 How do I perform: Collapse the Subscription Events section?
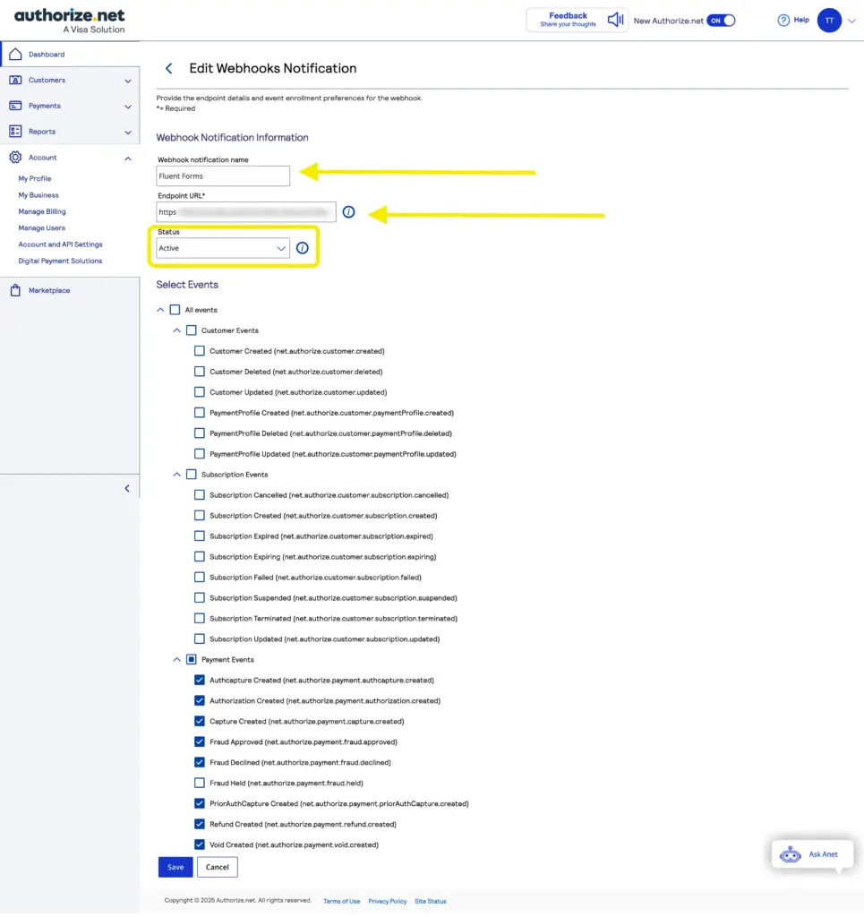176,474
